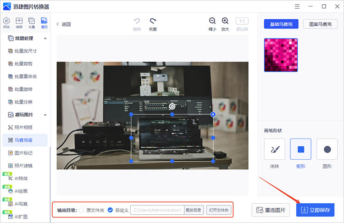Click 更改目录 button
The width and height of the screenshot is (344, 223).
tap(194, 210)
